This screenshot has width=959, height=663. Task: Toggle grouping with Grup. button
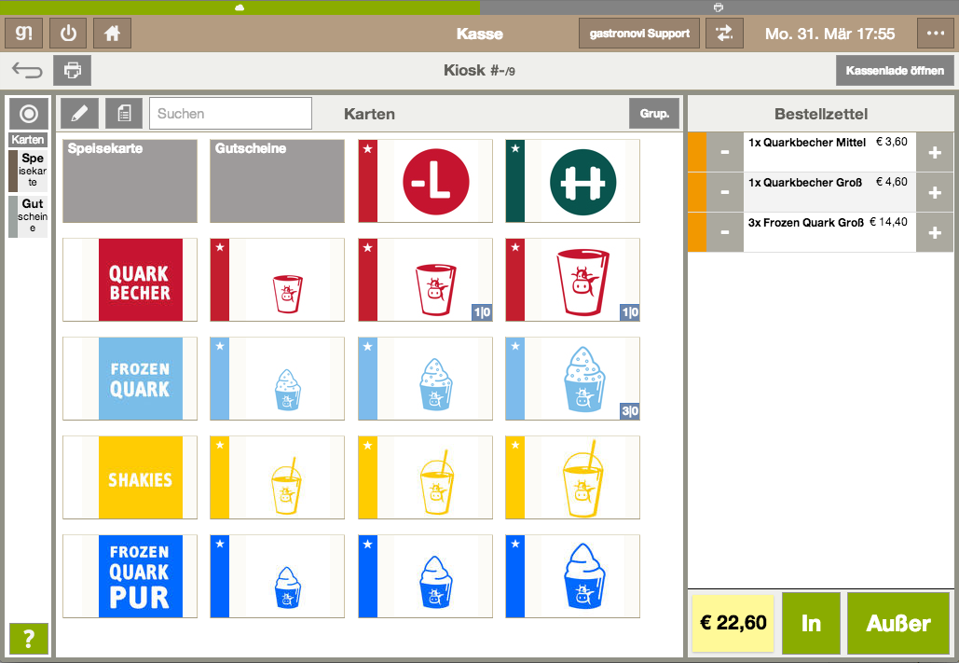(654, 113)
